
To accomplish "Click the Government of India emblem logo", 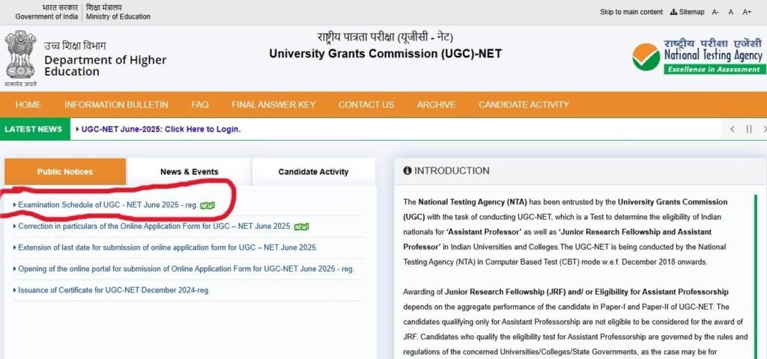I will (x=20, y=58).
